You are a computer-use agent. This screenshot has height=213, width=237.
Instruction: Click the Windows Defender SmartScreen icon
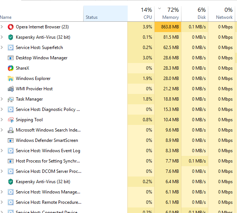(11, 140)
